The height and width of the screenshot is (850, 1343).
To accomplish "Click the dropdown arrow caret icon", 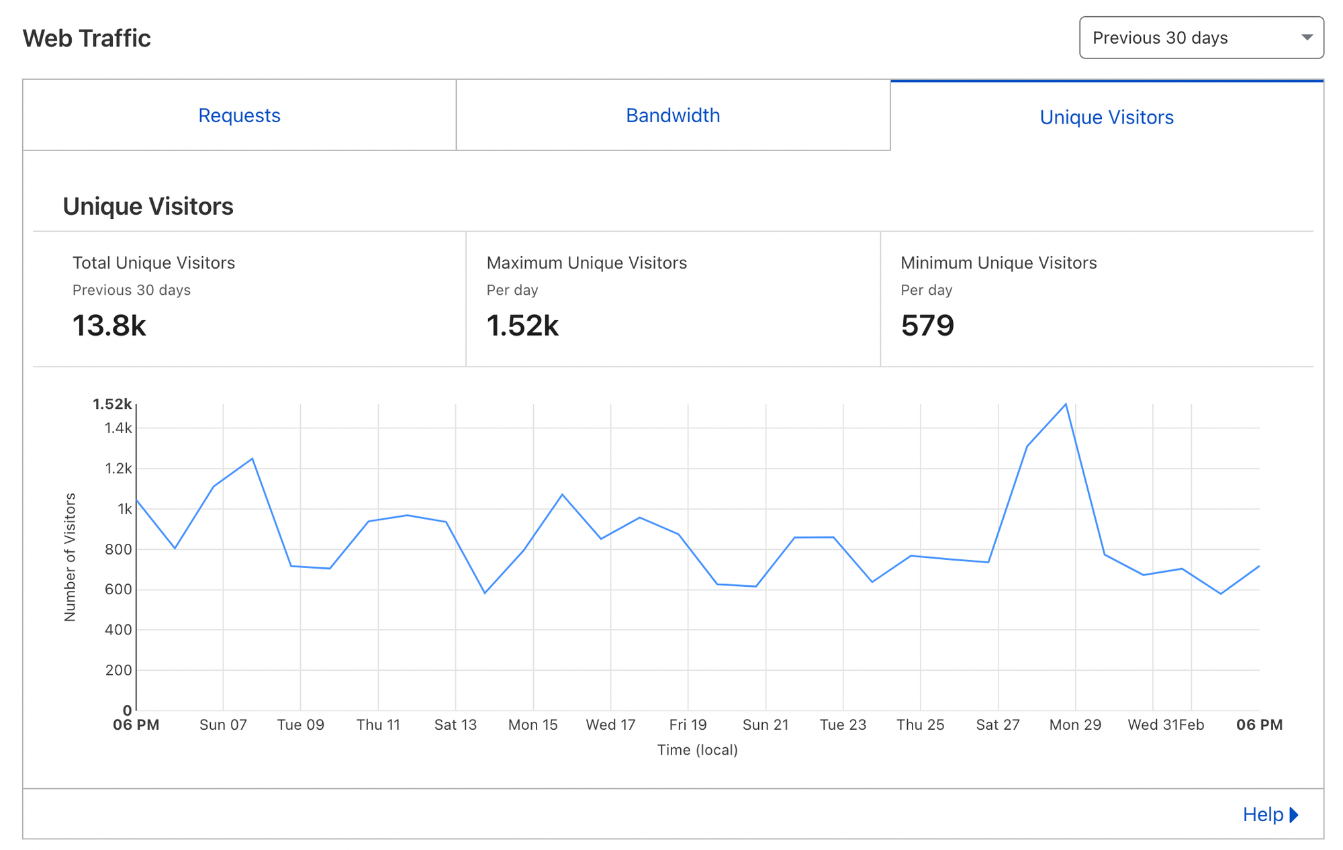I will [1307, 38].
